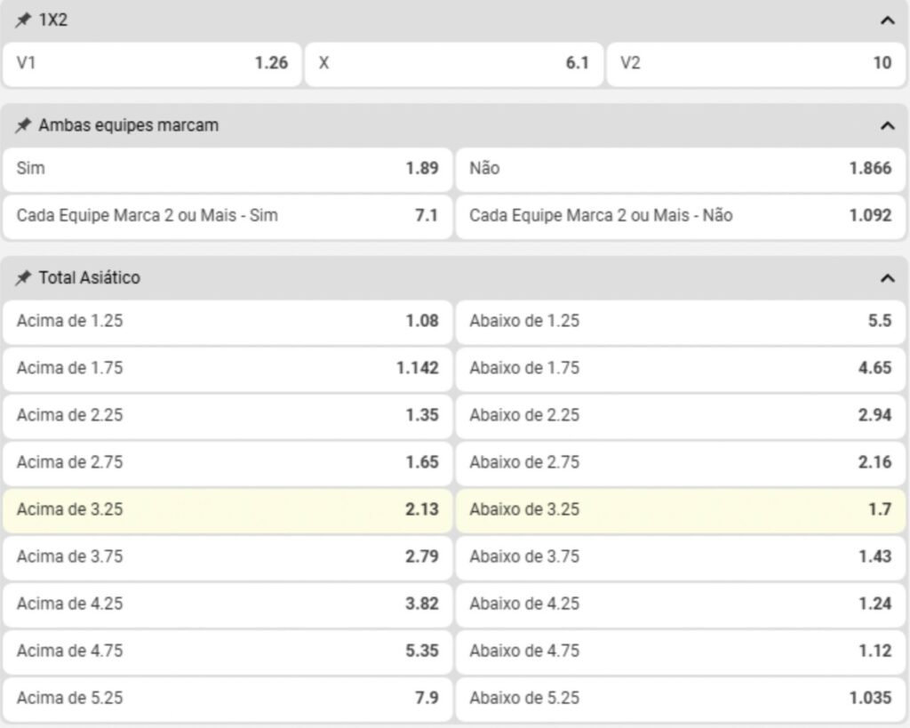Collapse the 1X2 section
Image resolution: width=910 pixels, height=728 pixels.
tap(886, 20)
